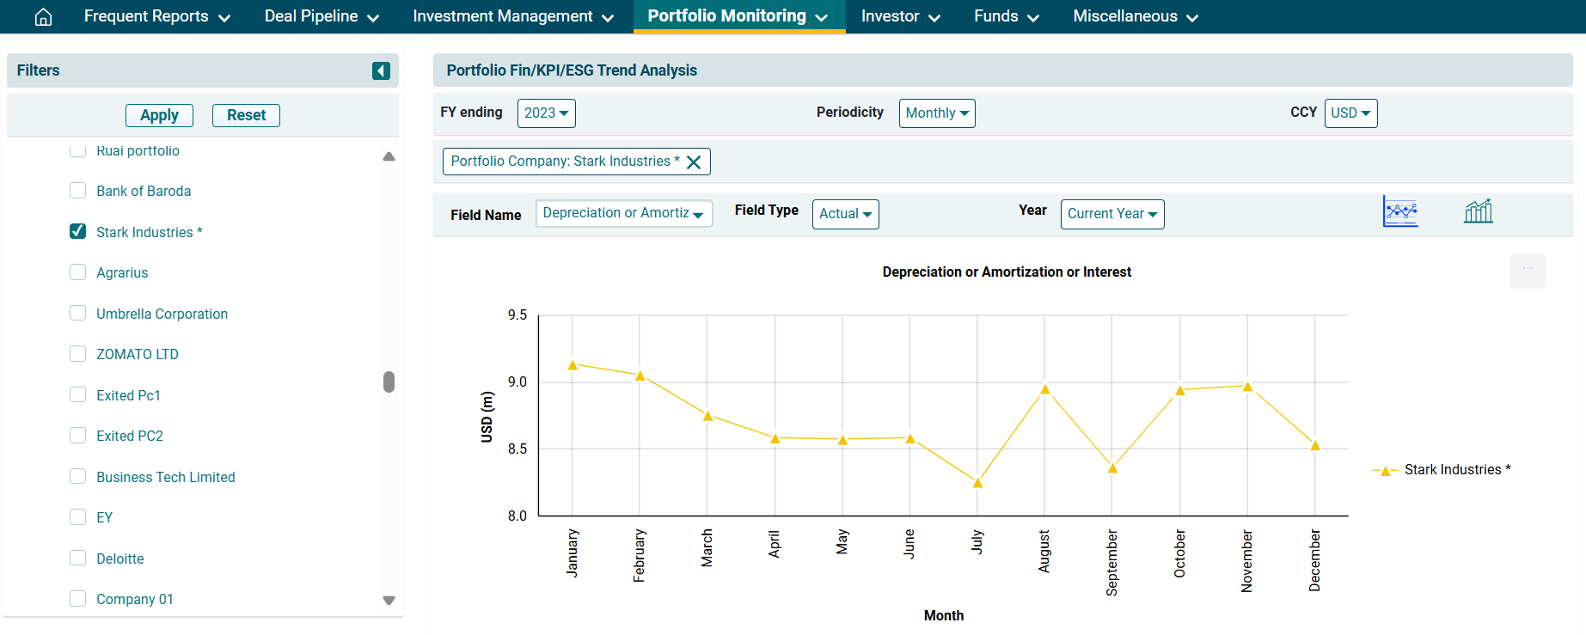Check the Bank of Baroda checkbox
This screenshot has width=1586, height=635.
pyautogui.click(x=78, y=191)
